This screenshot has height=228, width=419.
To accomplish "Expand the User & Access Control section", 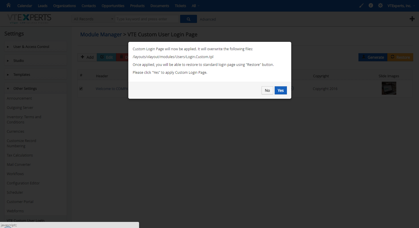I will pos(35,47).
